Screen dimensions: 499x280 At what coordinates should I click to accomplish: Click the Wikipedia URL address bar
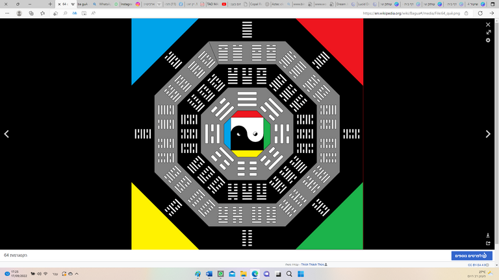416,12
